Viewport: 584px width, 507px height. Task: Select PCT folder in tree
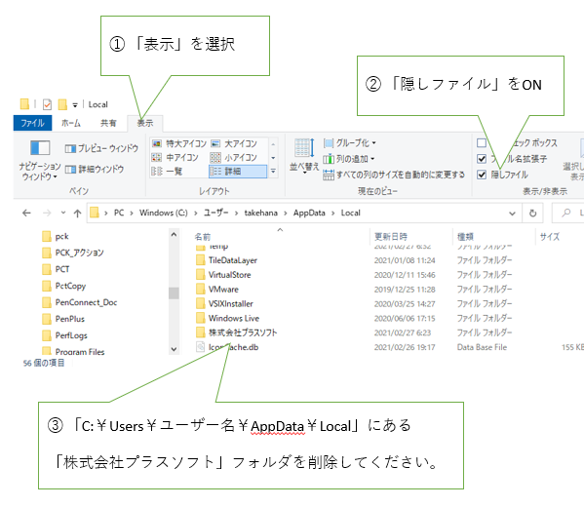point(56,269)
